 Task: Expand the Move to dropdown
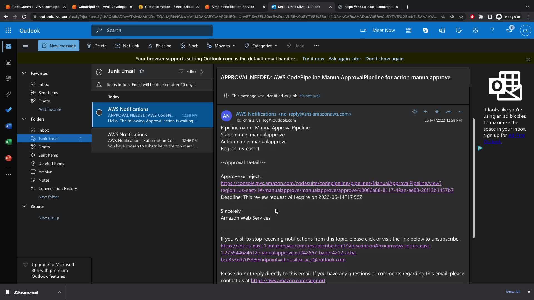(x=222, y=46)
